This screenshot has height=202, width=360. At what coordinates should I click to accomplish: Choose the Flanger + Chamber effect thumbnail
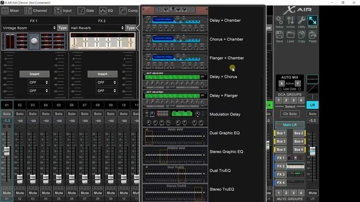point(175,61)
